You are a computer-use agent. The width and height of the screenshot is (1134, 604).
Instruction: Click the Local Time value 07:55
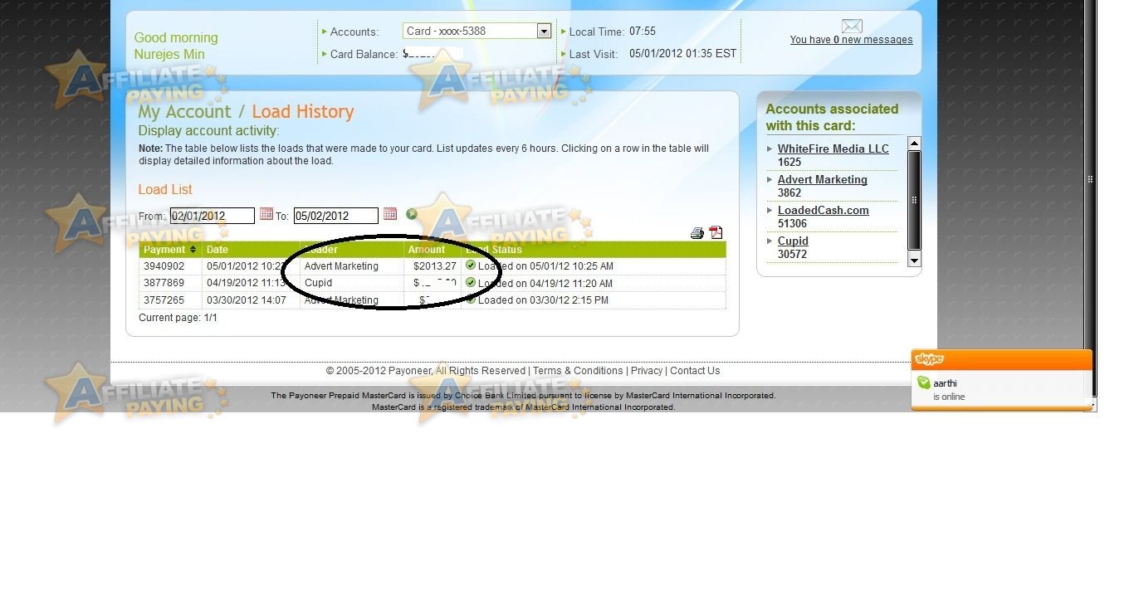point(643,32)
